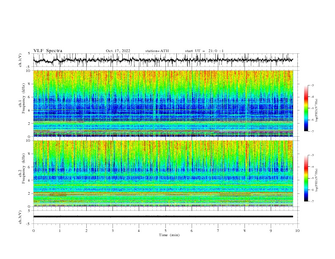
Task: Click time-axis tick label "9"
Action: (271, 231)
